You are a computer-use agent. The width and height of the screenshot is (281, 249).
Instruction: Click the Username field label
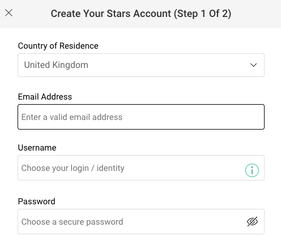[x=37, y=148]
